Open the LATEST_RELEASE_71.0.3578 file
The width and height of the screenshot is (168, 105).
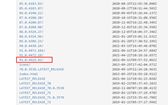(x=42, y=97)
